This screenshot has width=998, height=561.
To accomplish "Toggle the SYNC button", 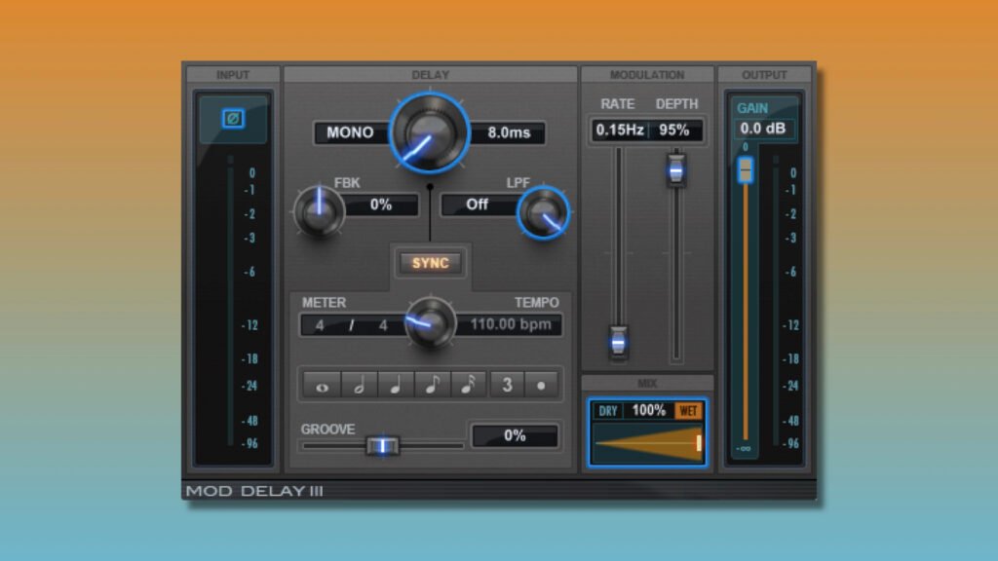I will pos(430,263).
